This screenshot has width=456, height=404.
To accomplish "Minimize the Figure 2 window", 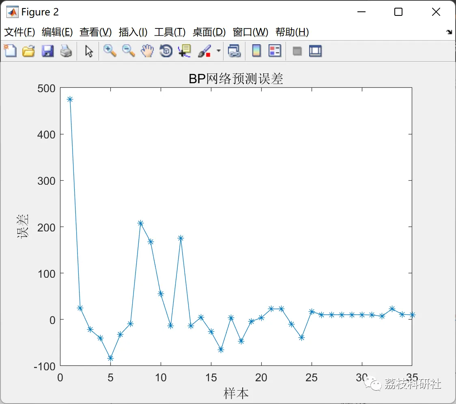I will (x=361, y=12).
